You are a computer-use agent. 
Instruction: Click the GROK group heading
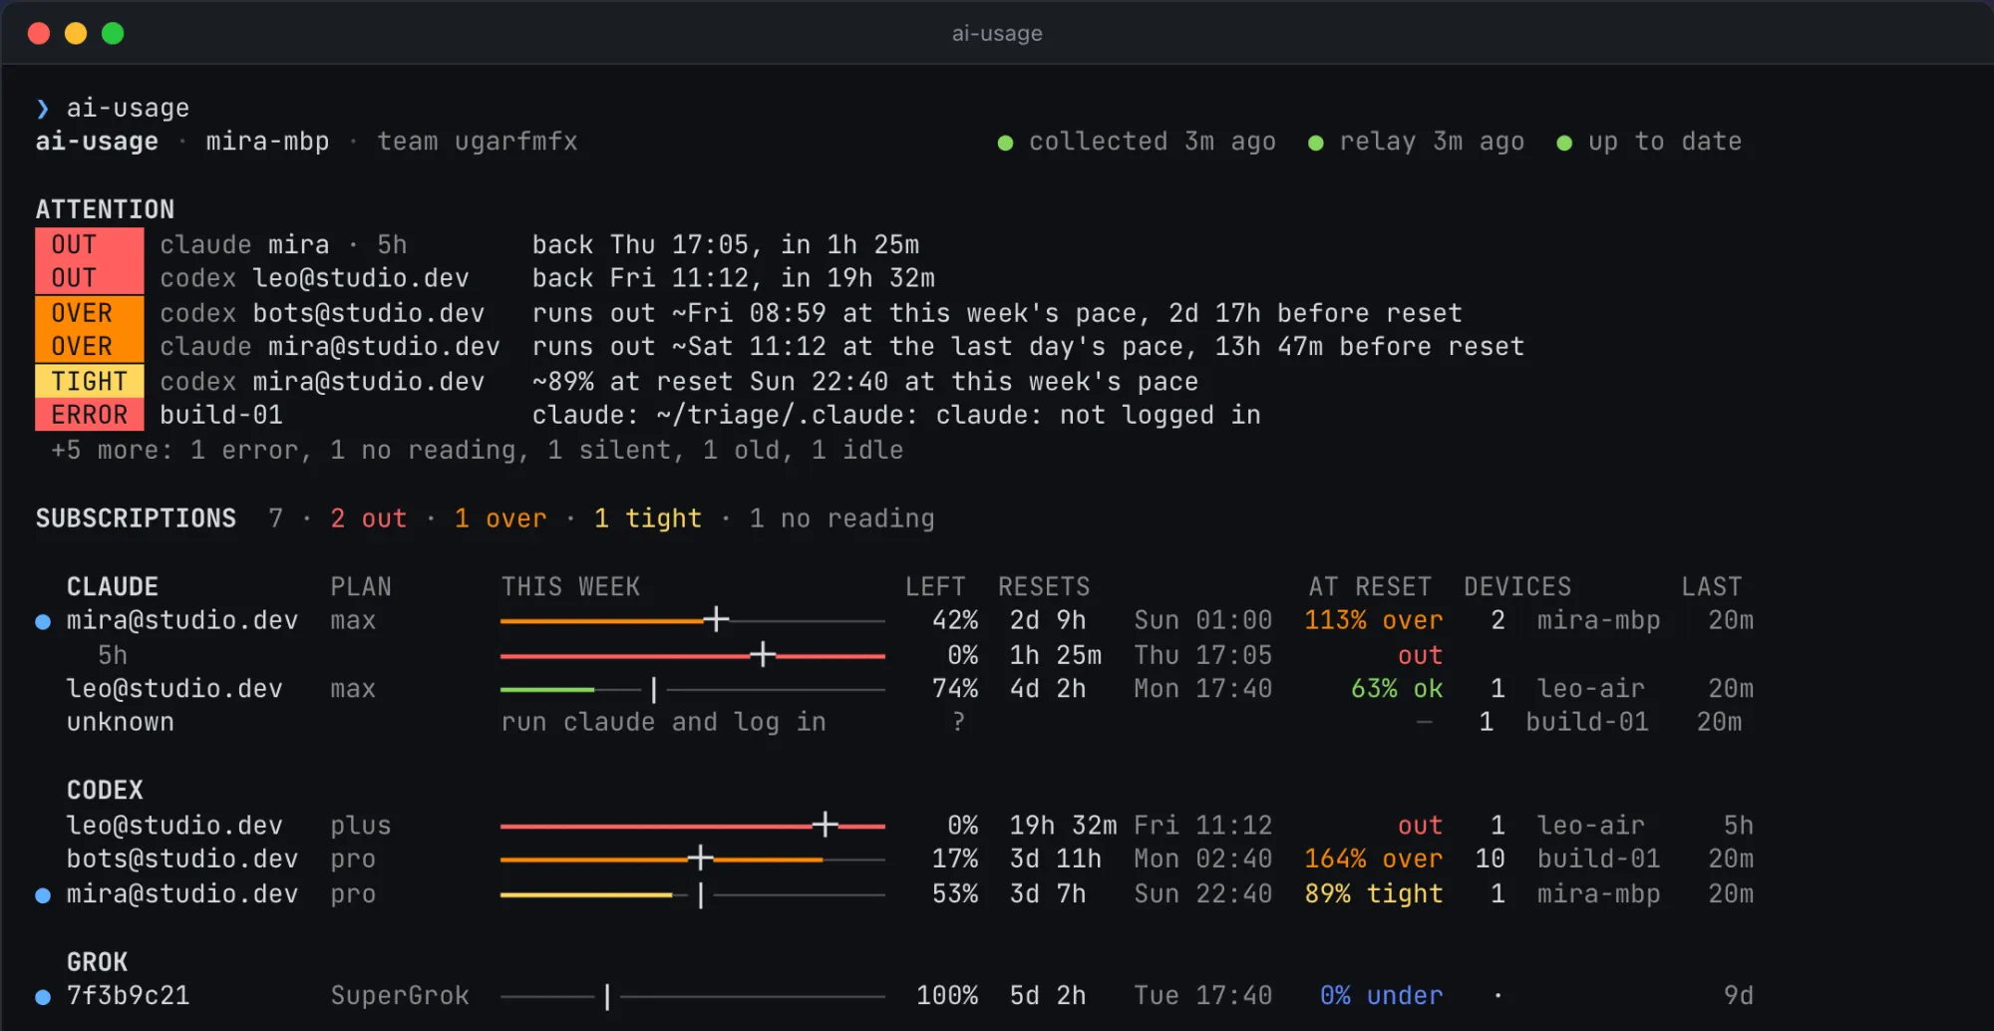(x=97, y=962)
